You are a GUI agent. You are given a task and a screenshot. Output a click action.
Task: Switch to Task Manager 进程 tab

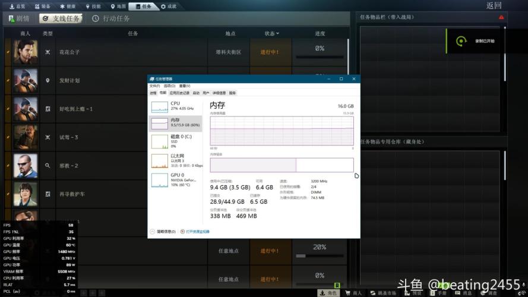click(x=153, y=93)
